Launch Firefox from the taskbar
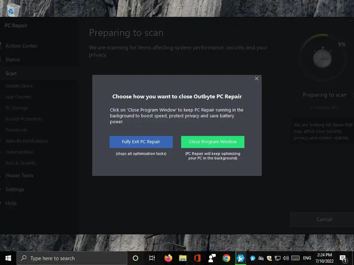The image size is (354, 265). [x=168, y=258]
